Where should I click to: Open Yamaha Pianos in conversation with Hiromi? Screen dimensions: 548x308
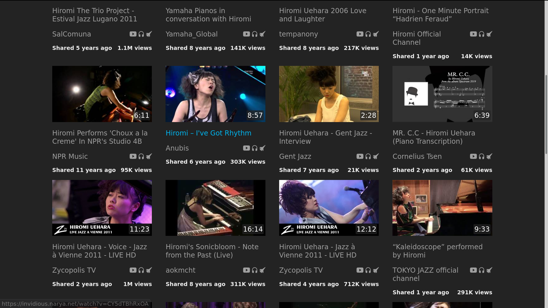coord(208,15)
